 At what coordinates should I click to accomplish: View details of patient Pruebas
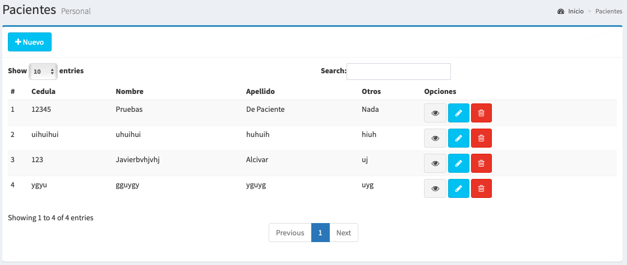click(435, 113)
